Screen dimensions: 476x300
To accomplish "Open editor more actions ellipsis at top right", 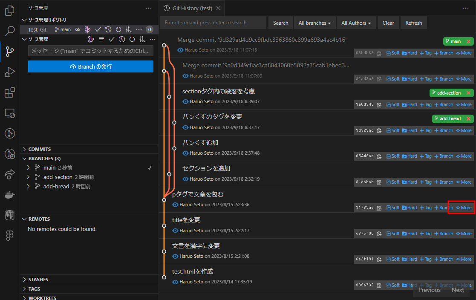I will pyautogui.click(x=466, y=8).
